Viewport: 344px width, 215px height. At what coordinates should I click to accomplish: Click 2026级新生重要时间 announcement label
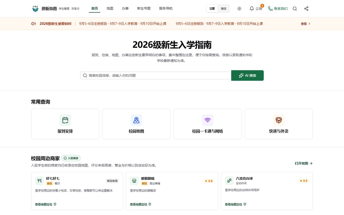(x=56, y=24)
